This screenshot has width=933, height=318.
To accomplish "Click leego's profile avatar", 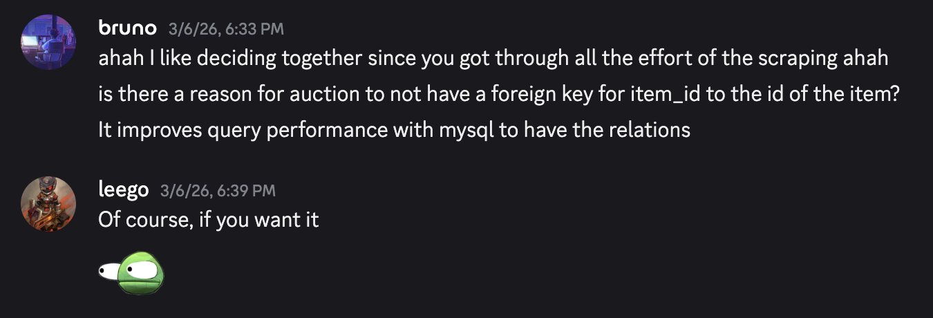I will click(x=48, y=204).
